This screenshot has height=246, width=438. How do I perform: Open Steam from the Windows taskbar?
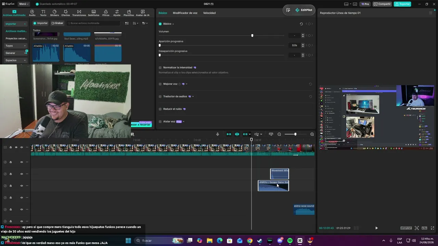click(260, 241)
